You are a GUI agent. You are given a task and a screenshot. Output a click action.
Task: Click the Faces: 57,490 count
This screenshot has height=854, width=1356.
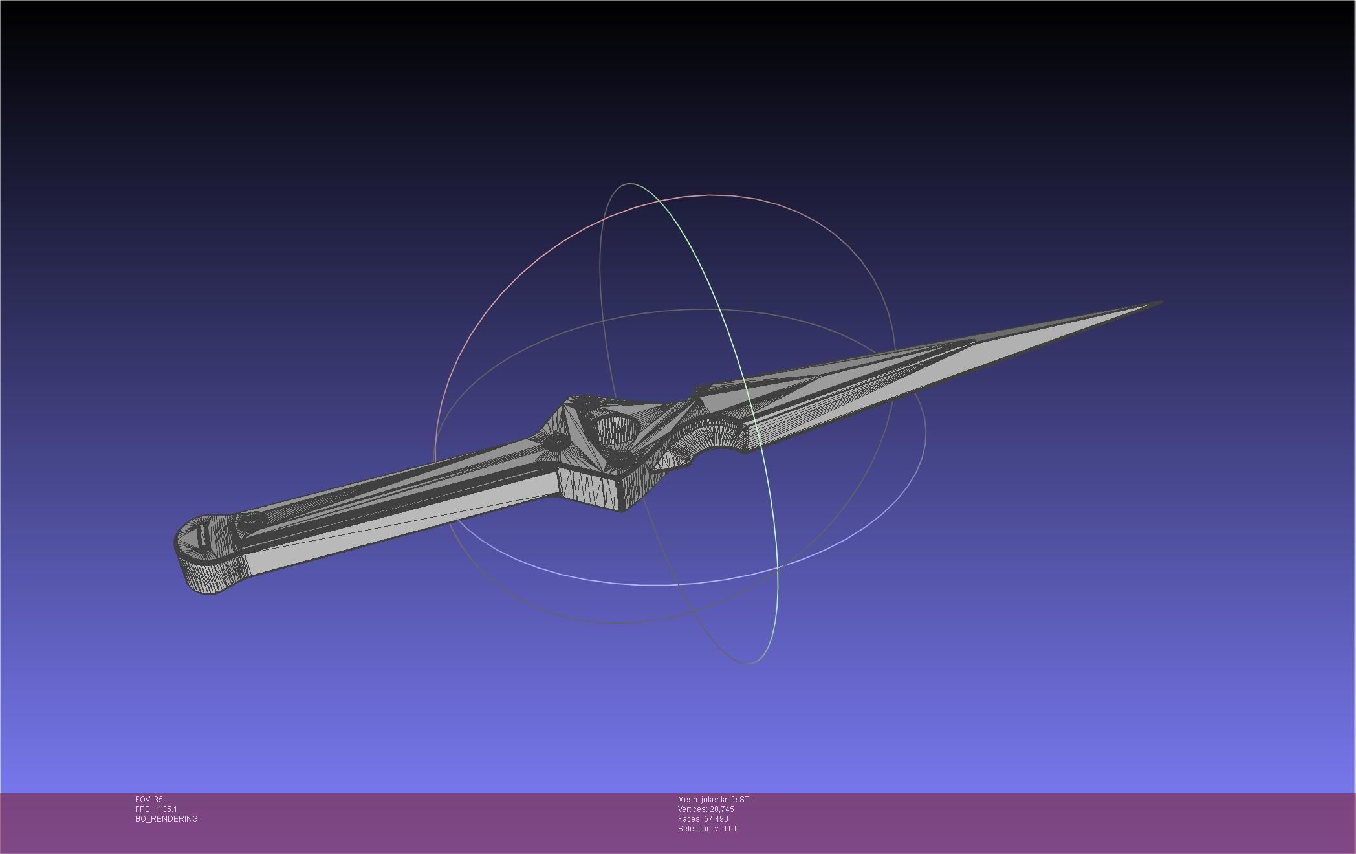coord(703,819)
